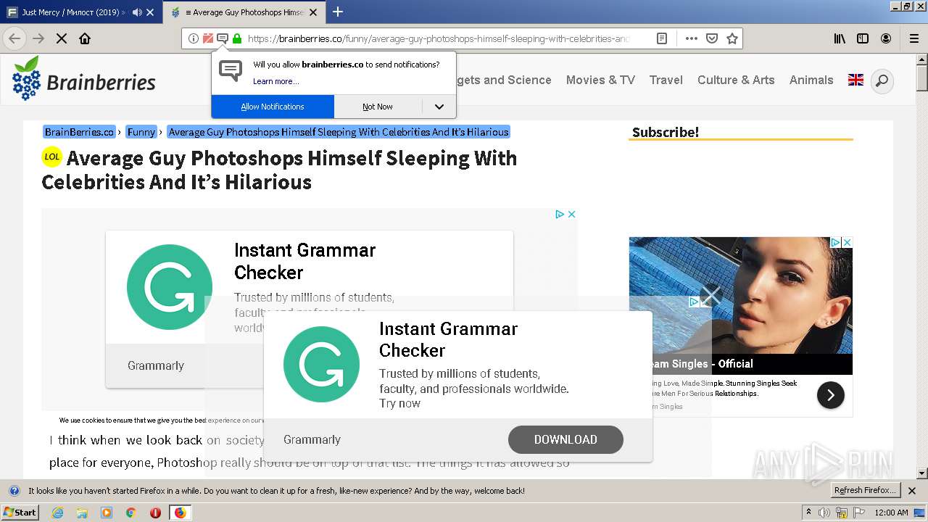This screenshot has width=928, height=522.
Task: Open the blocked permissions icon in address bar
Action: (208, 38)
